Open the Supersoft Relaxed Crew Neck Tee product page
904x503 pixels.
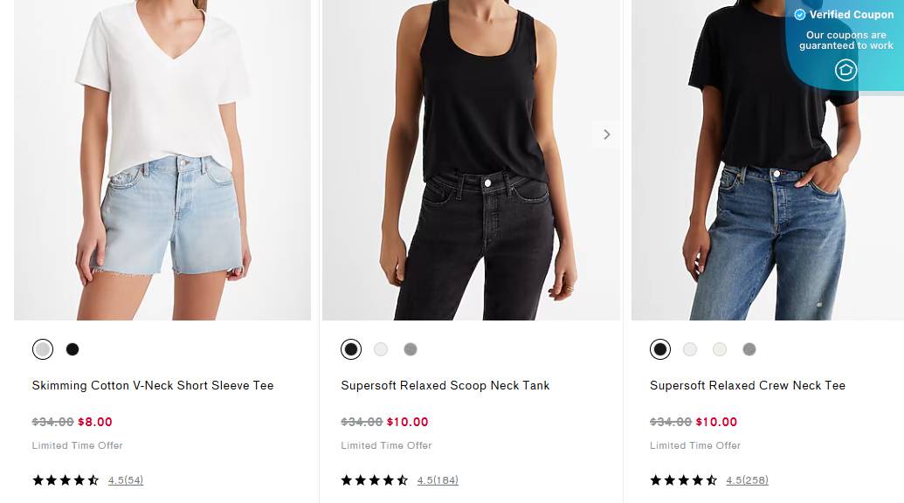(748, 385)
